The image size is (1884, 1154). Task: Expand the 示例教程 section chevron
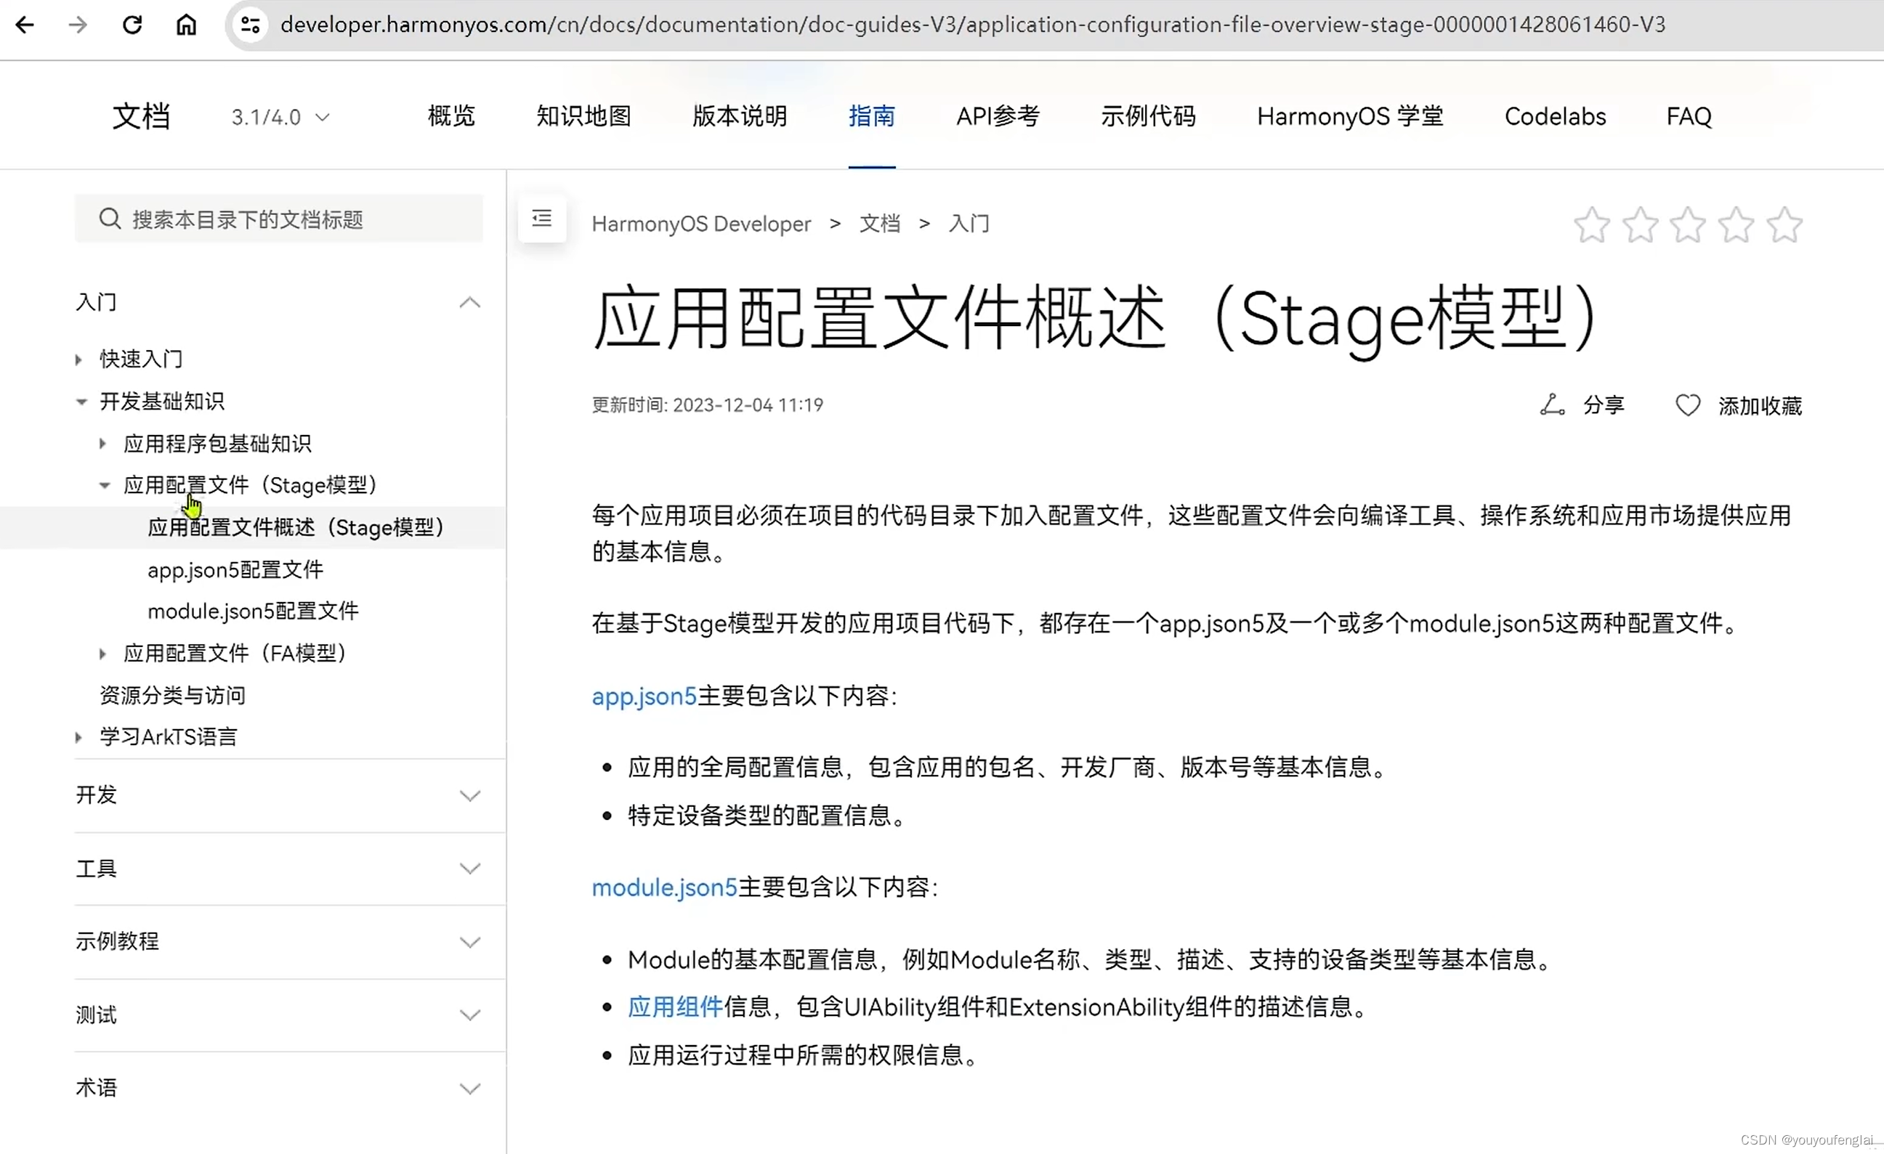pos(469,941)
